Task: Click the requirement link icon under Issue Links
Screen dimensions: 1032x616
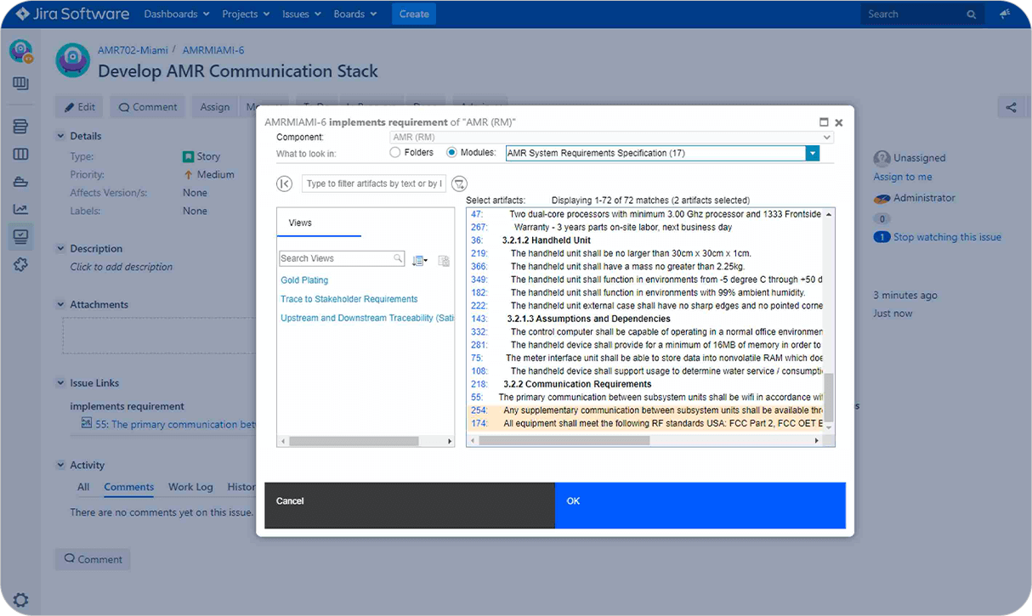Action: click(x=87, y=423)
